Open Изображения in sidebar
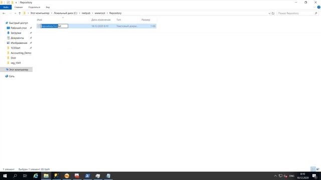This screenshot has height=180, width=321. pyautogui.click(x=19, y=43)
